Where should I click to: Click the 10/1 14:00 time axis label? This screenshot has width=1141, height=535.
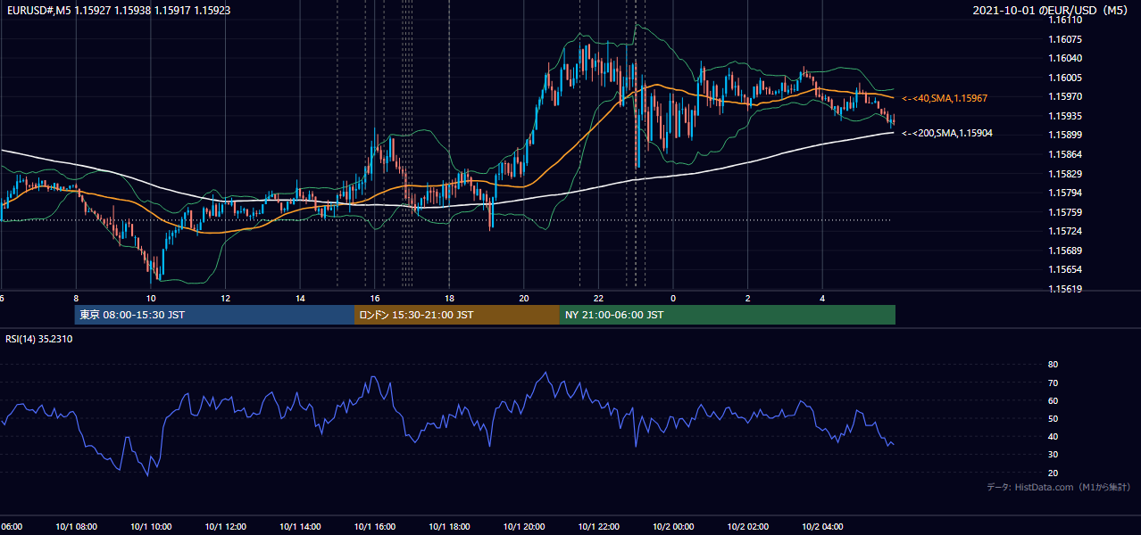point(300,526)
